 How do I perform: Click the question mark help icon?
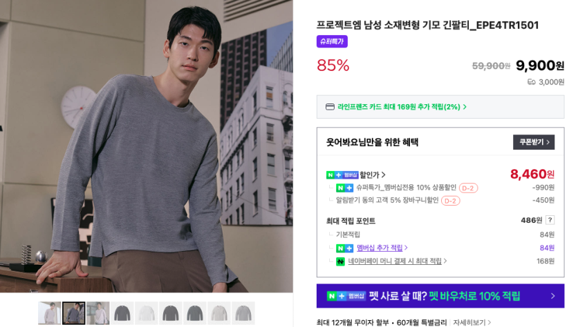point(550,220)
